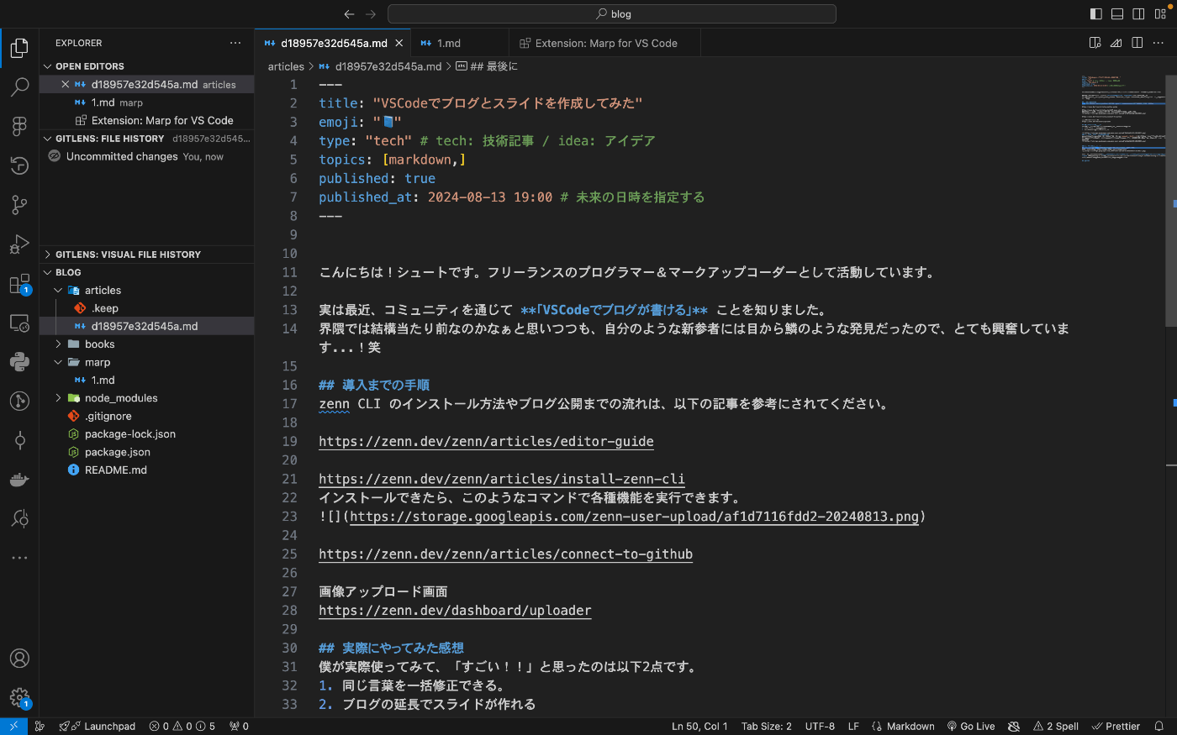Expand GitLens Visual File History section
The width and height of the screenshot is (1177, 735).
point(147,255)
